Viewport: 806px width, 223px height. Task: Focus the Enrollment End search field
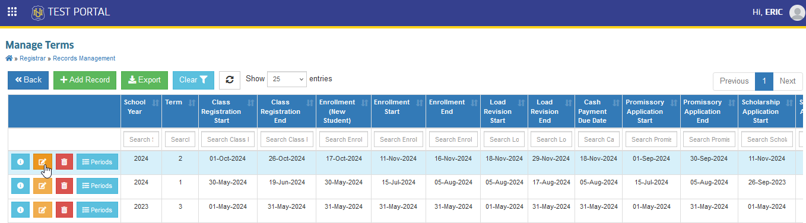[x=453, y=139]
